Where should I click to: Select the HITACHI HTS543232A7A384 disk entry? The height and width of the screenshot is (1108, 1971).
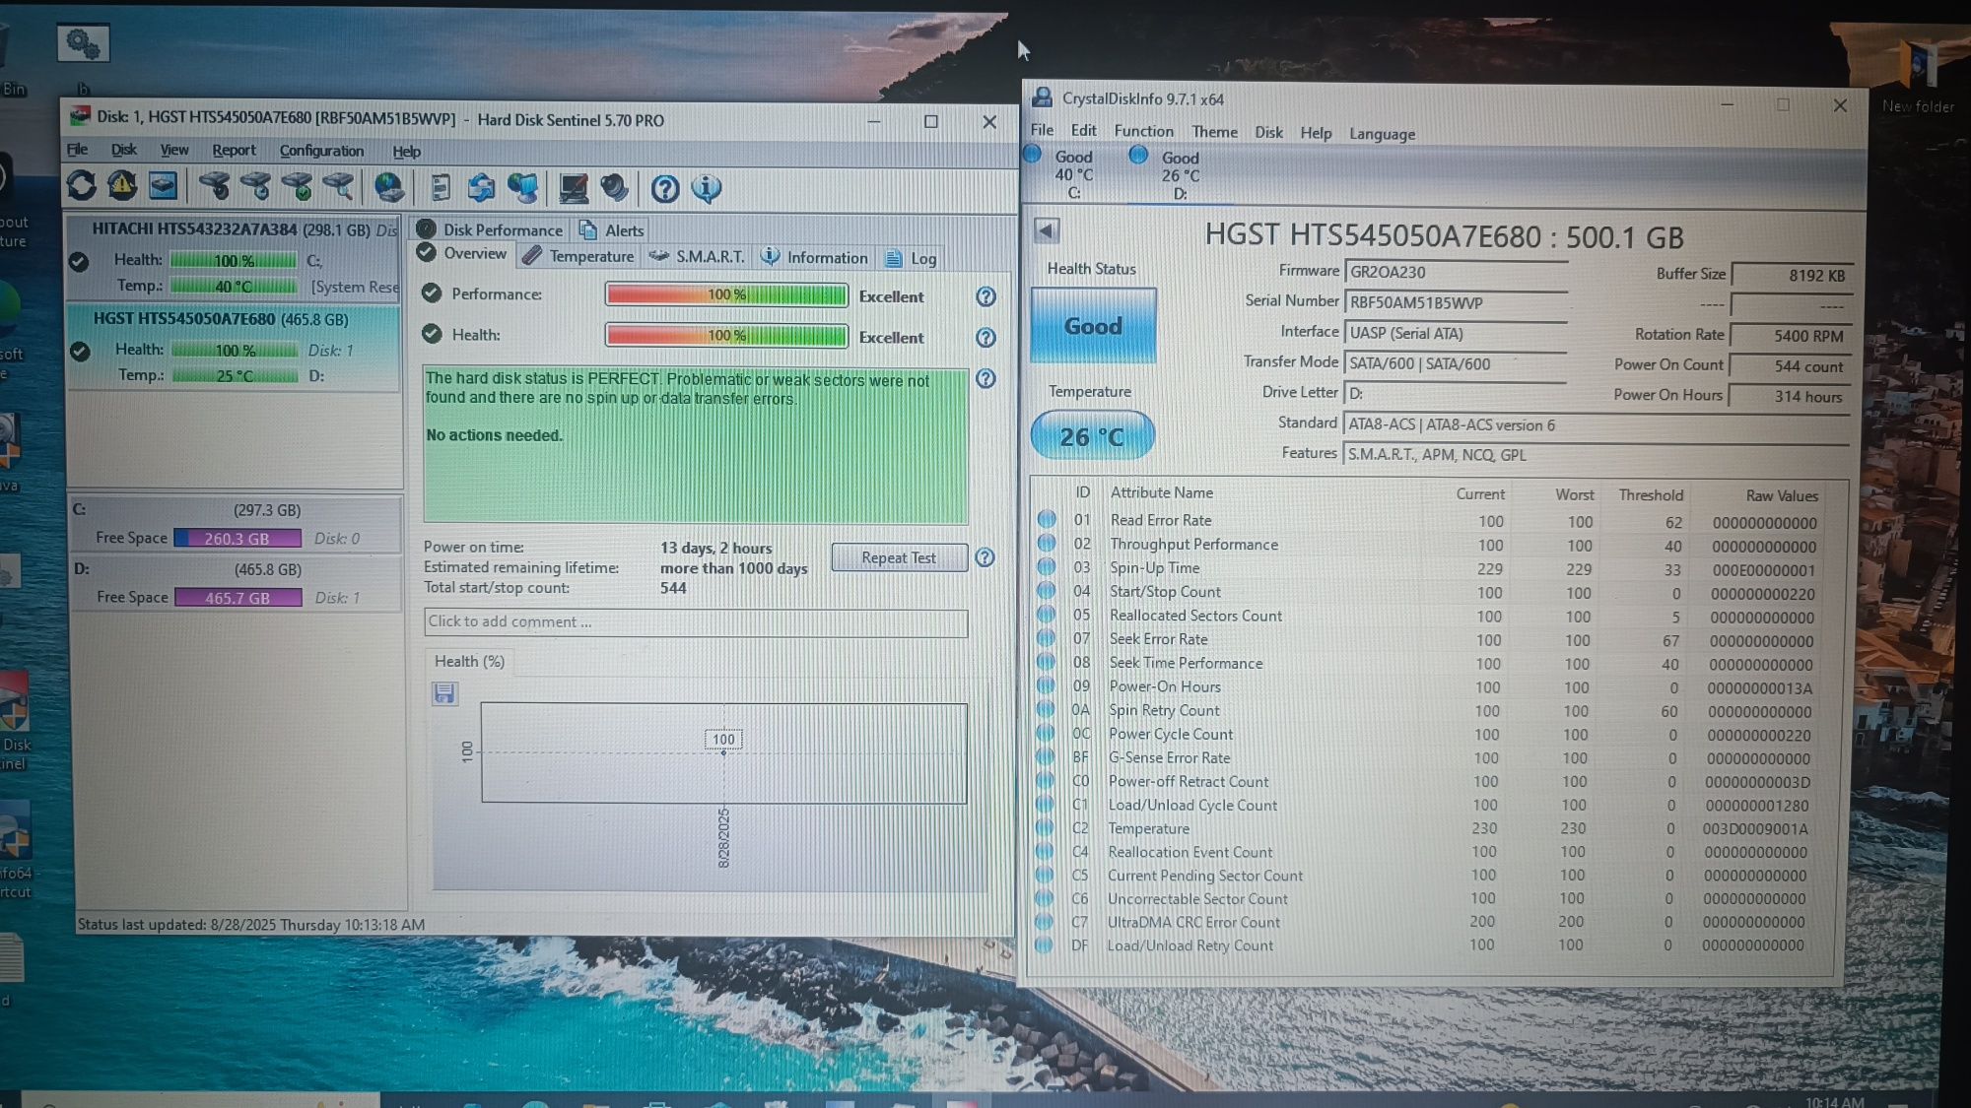tap(235, 257)
